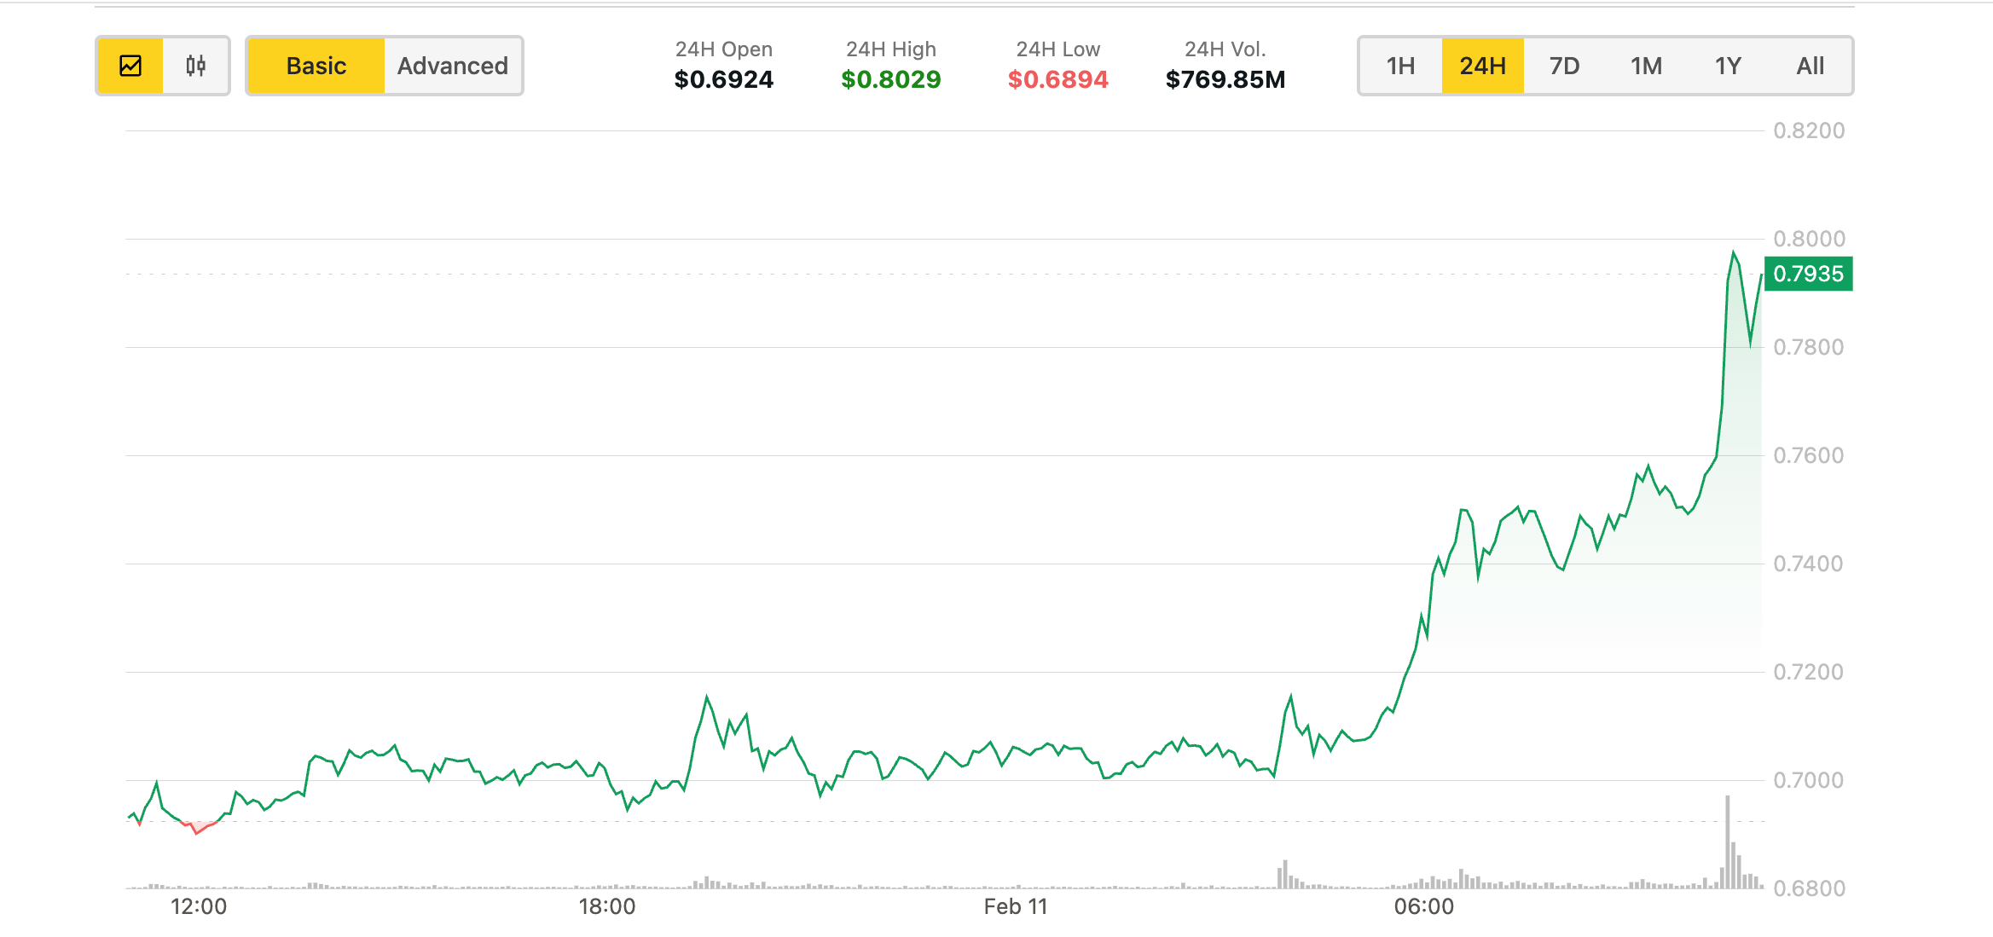Show the All-time price chart

(x=1810, y=65)
